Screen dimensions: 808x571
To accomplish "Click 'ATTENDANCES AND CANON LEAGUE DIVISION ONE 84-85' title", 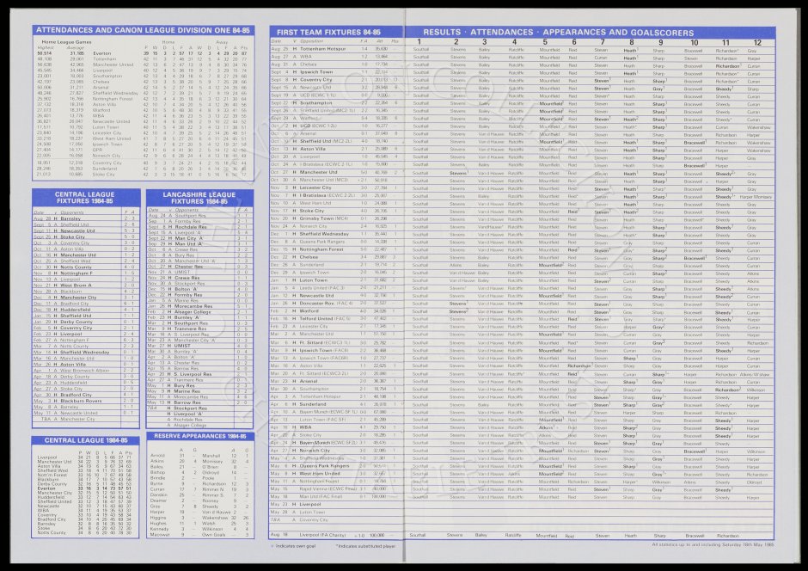I will (x=143, y=30).
